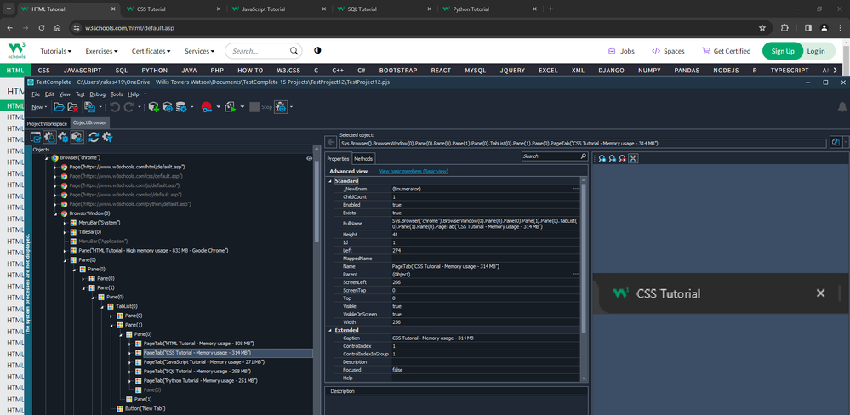
Task: Click the Search box in the Properties panel
Action: [549, 156]
